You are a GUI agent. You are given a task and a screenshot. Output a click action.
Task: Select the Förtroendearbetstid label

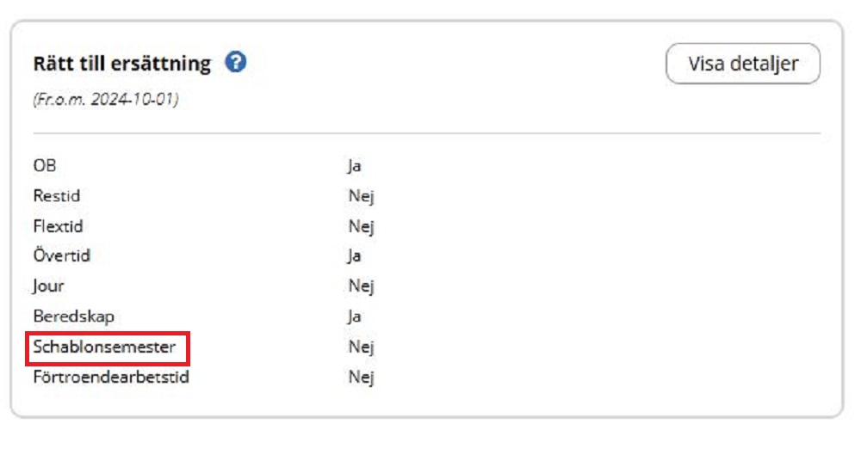point(111,377)
